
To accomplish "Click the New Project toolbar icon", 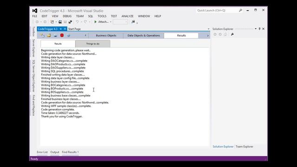I will (x=52, y=22).
